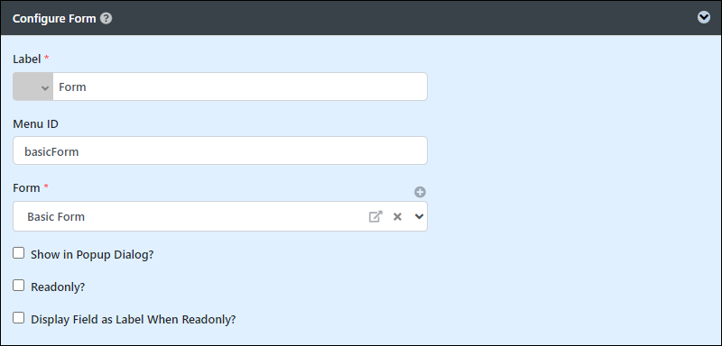Click the Show in Popup Dialog label

92,255
